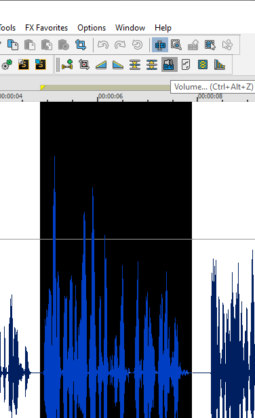
Task: Open the Window menu
Action: [130, 28]
